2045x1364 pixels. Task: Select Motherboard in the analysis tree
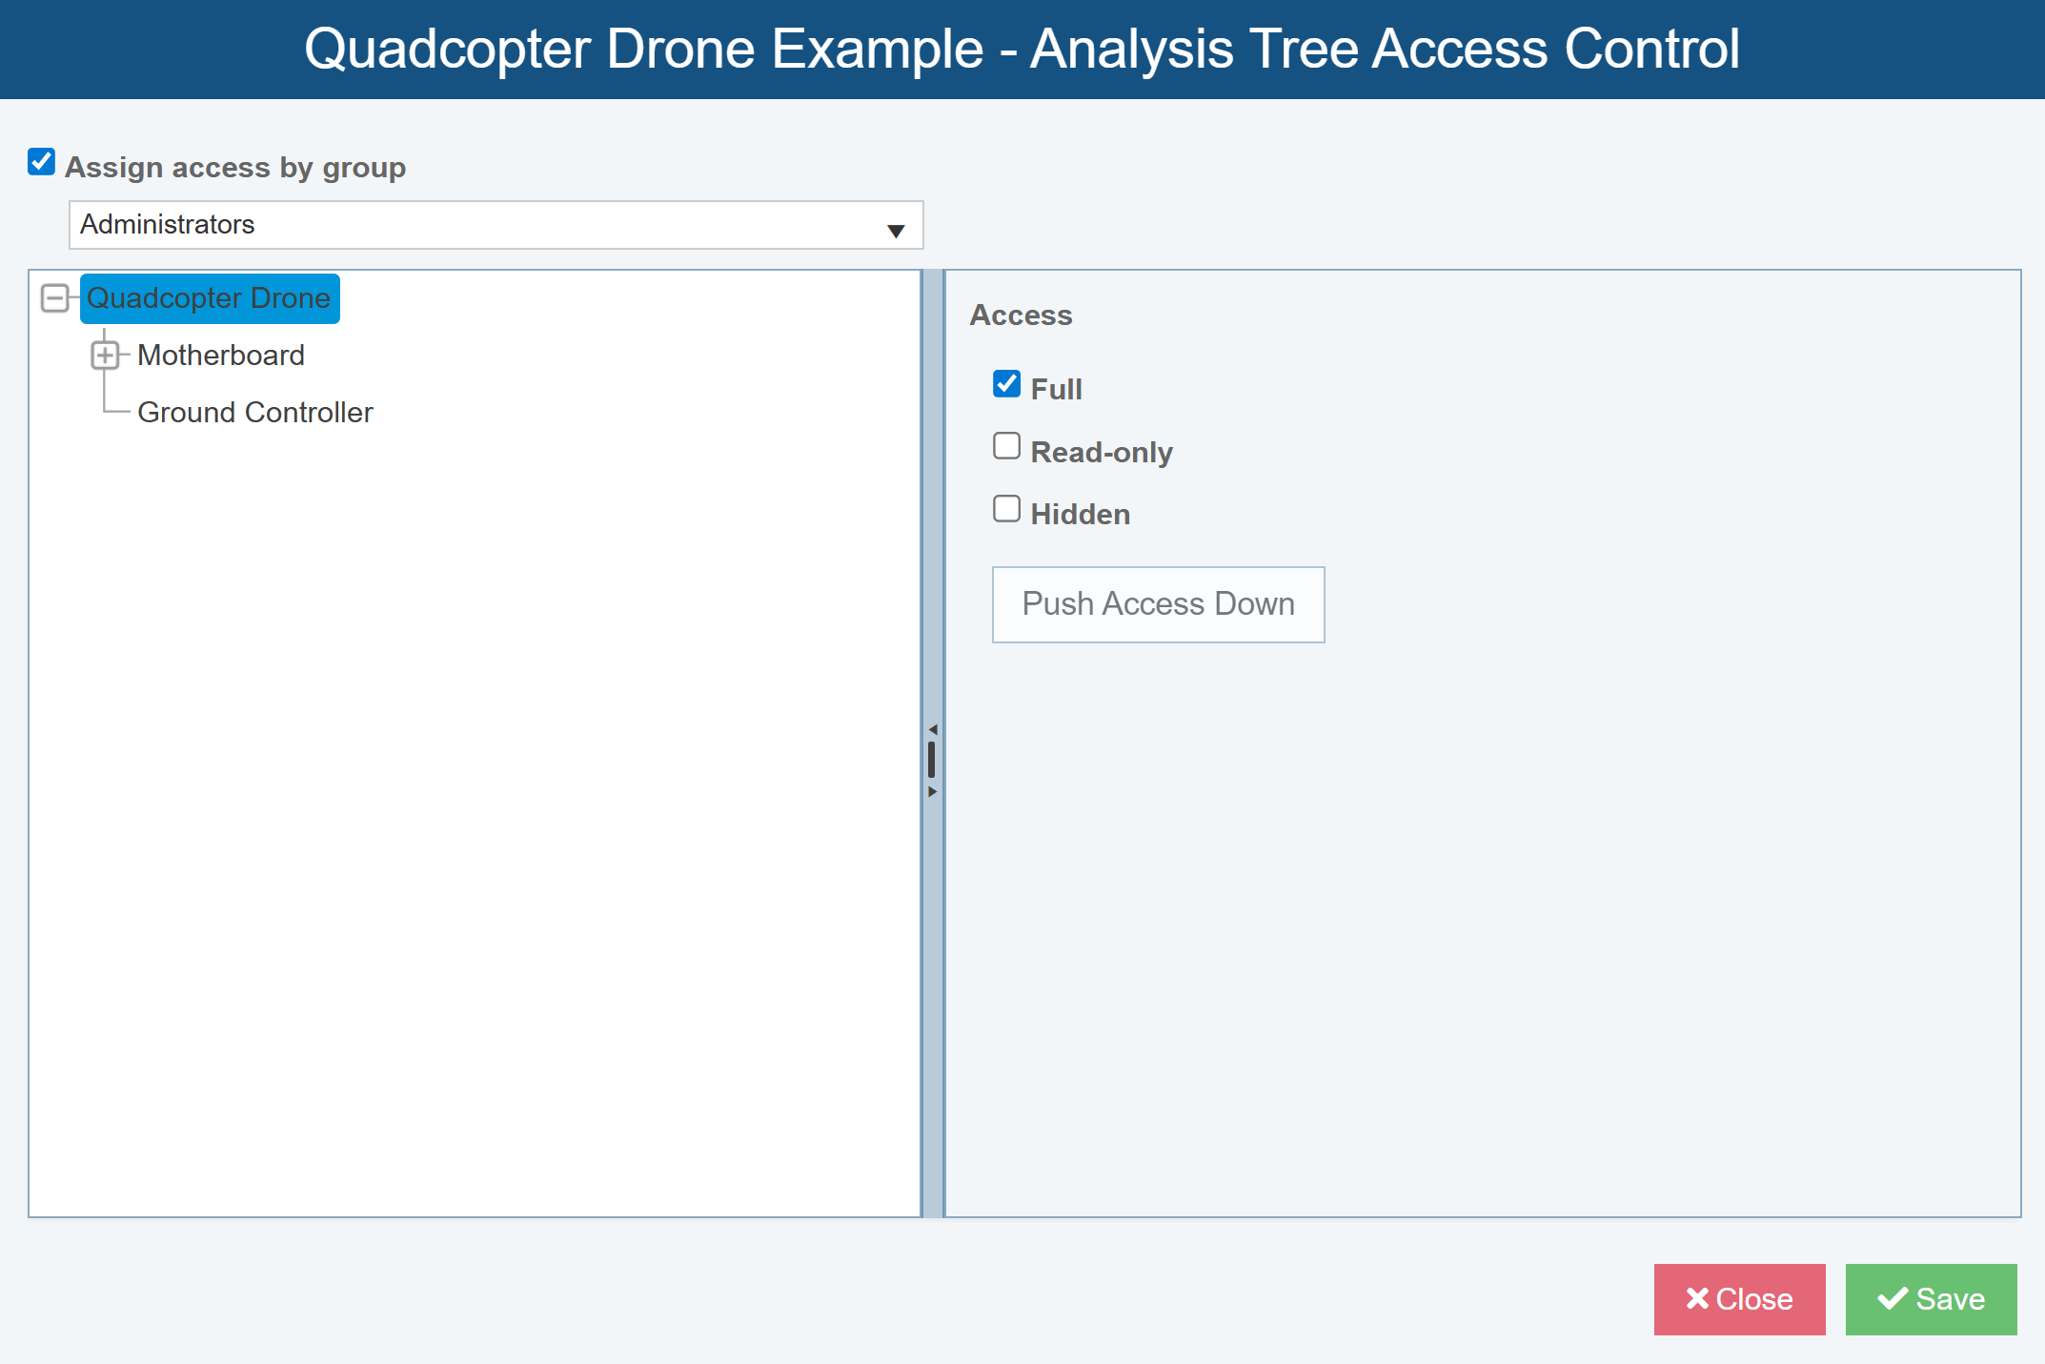coord(220,356)
